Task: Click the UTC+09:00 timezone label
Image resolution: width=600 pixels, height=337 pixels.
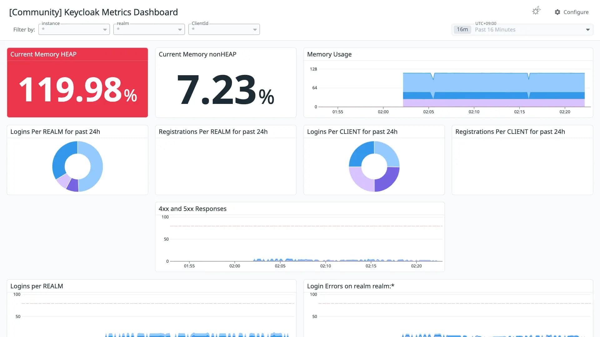Action: click(x=486, y=23)
